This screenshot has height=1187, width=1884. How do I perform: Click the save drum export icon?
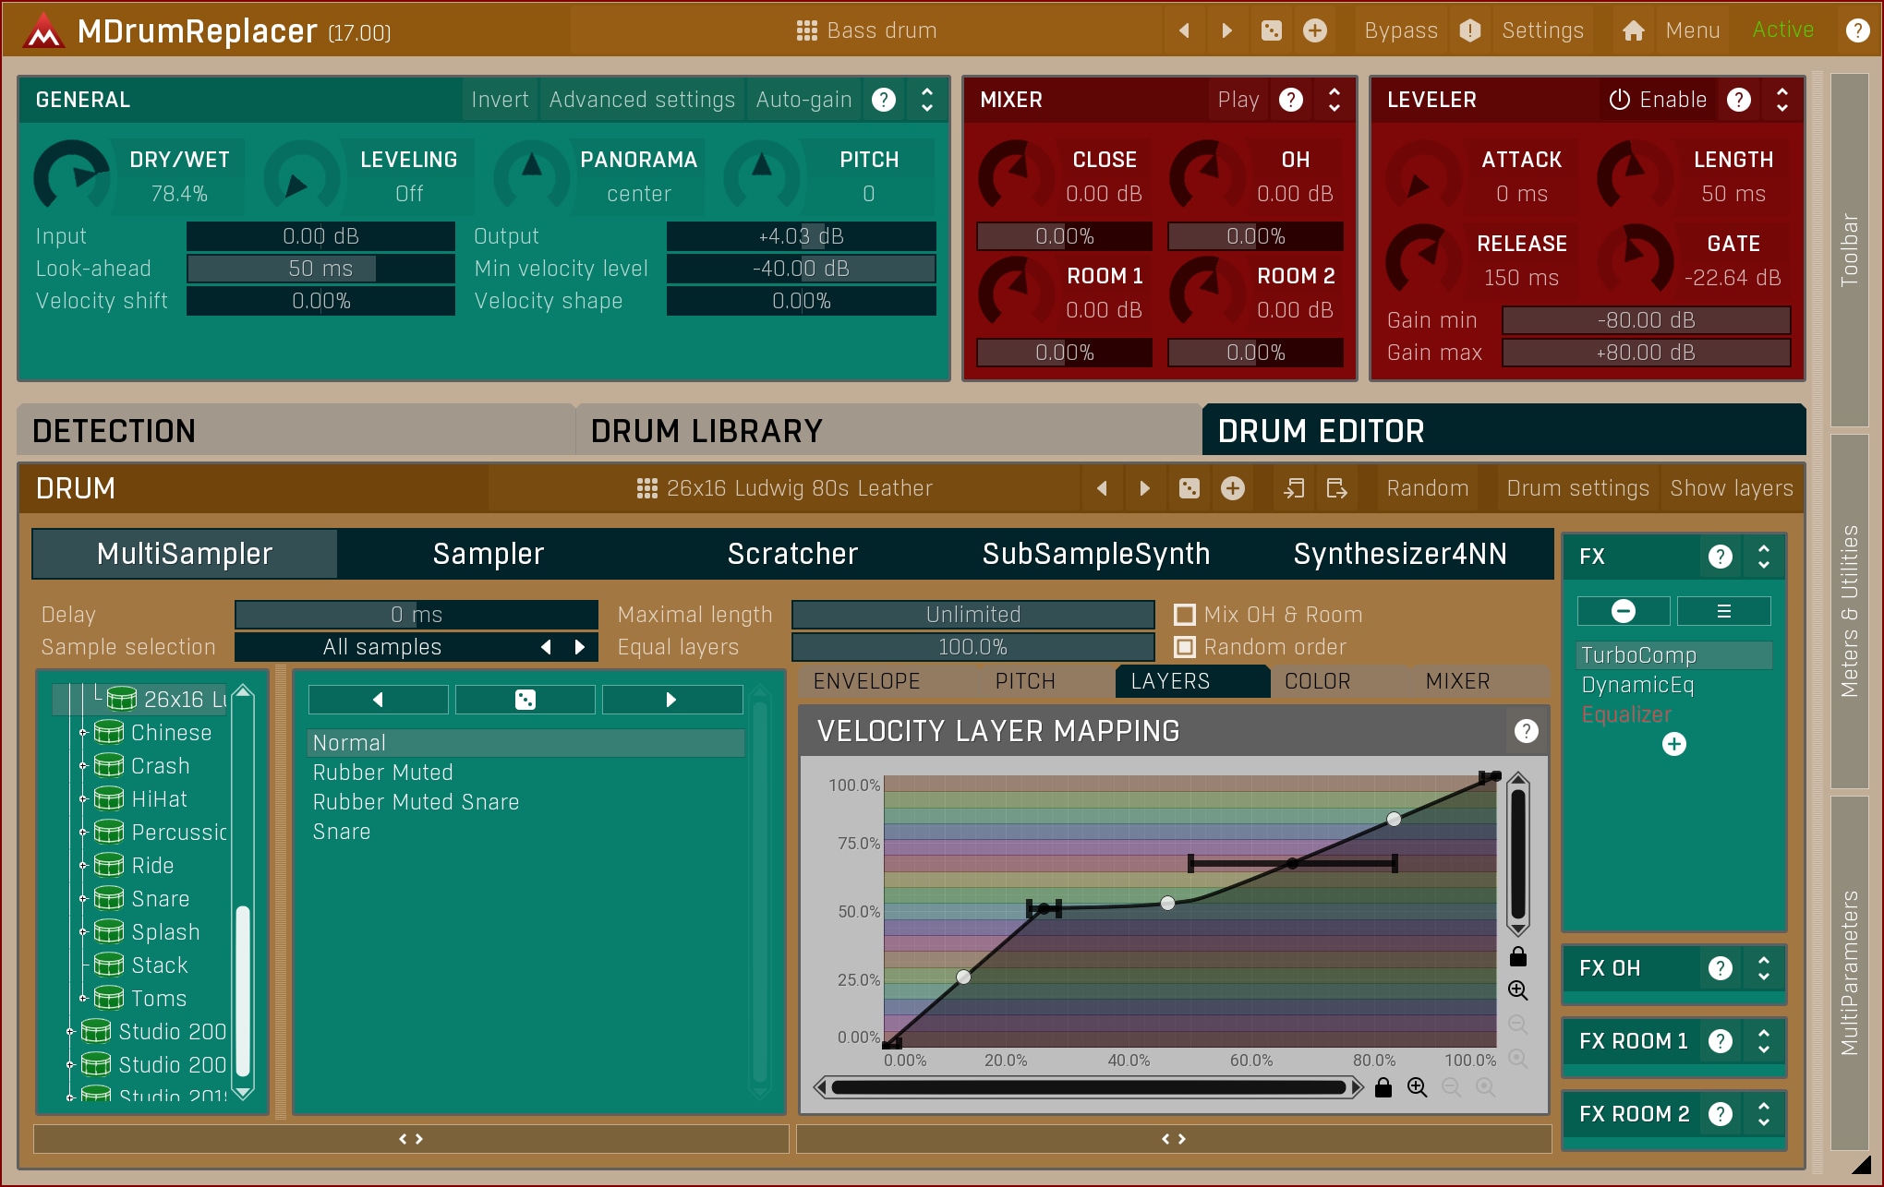[x=1336, y=488]
